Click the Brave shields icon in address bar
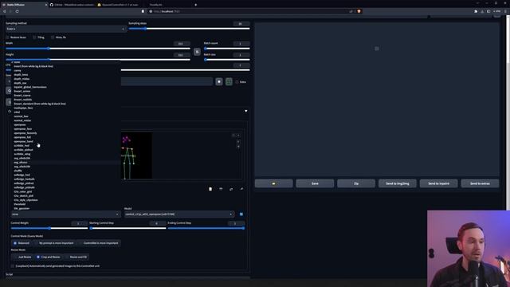The image size is (510, 287). coord(359,11)
